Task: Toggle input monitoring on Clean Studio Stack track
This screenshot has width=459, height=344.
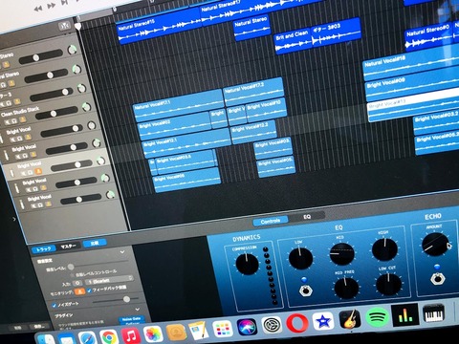Action: point(23,119)
